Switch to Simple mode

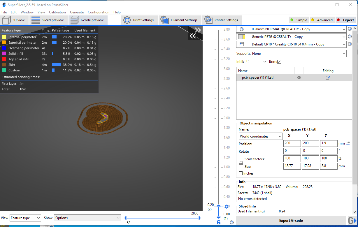tap(299, 20)
